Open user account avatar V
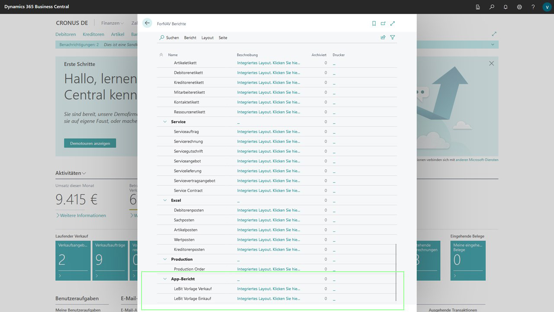The image size is (554, 312). tap(547, 7)
